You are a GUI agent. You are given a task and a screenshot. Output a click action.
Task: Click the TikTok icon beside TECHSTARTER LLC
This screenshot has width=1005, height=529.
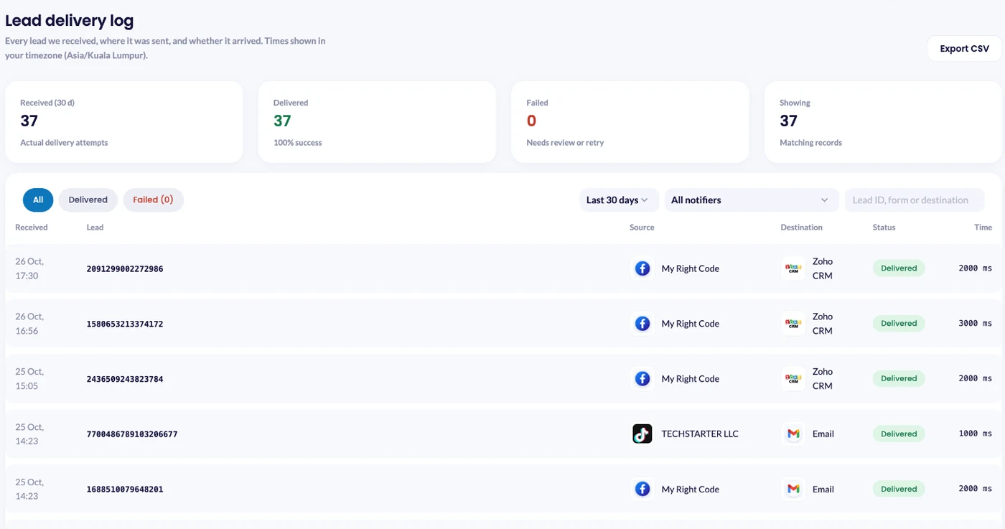(x=642, y=434)
